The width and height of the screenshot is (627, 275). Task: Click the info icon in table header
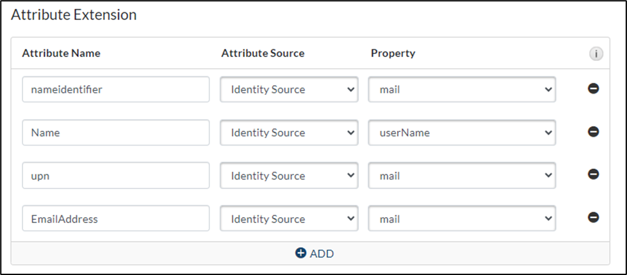pos(596,54)
